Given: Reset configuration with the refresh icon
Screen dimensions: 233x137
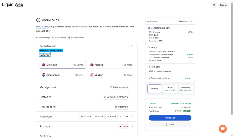Looking at the screenshot, I should (x=133, y=46).
